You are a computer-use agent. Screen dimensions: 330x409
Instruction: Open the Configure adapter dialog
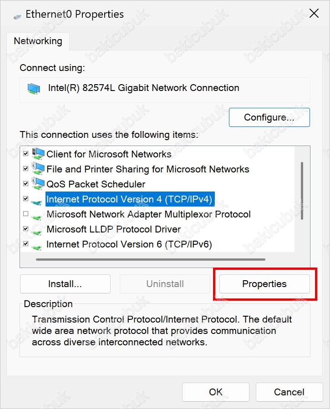[x=269, y=117]
